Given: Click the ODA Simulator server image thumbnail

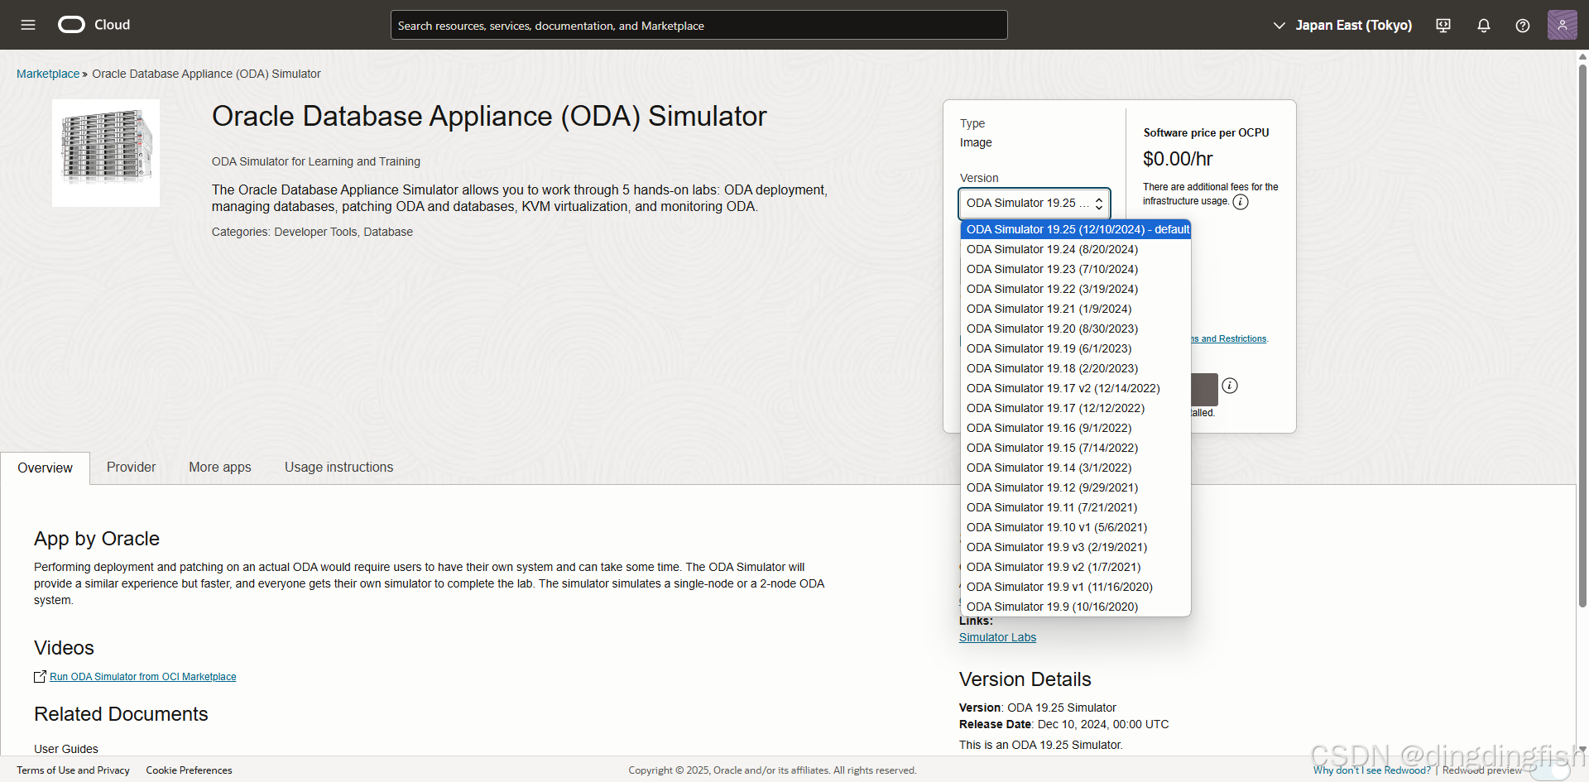Looking at the screenshot, I should [106, 153].
